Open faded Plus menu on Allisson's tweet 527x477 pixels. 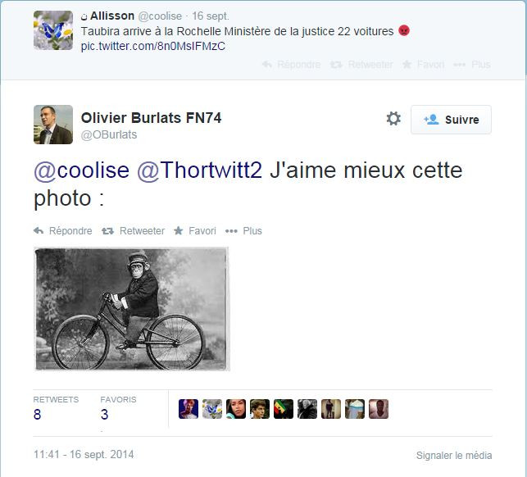coord(472,64)
